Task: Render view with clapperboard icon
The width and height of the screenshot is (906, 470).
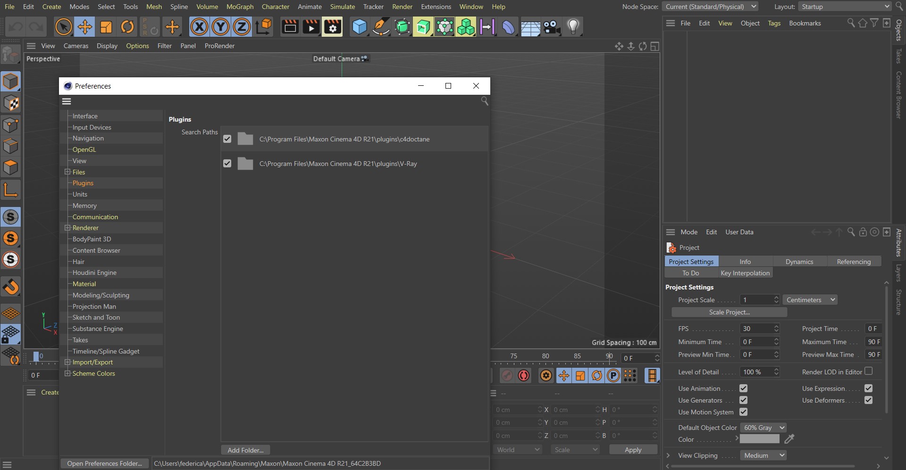Action: [x=290, y=27]
